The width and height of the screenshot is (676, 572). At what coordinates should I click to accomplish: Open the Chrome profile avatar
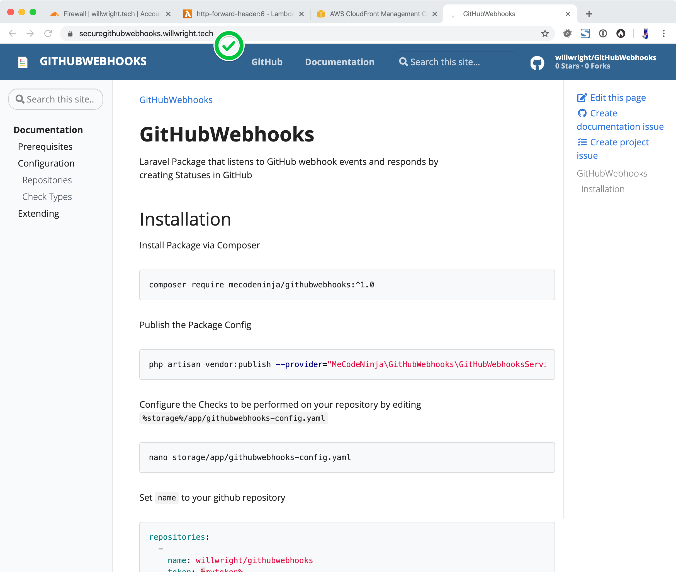[646, 33]
